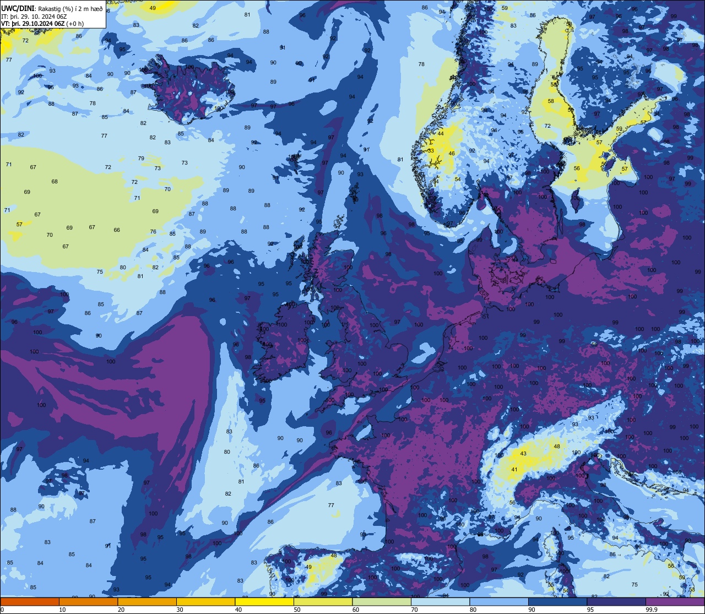The height and width of the screenshot is (614, 705).
Task: Pick the 80–90 blue legend swatch
Action: point(499,601)
